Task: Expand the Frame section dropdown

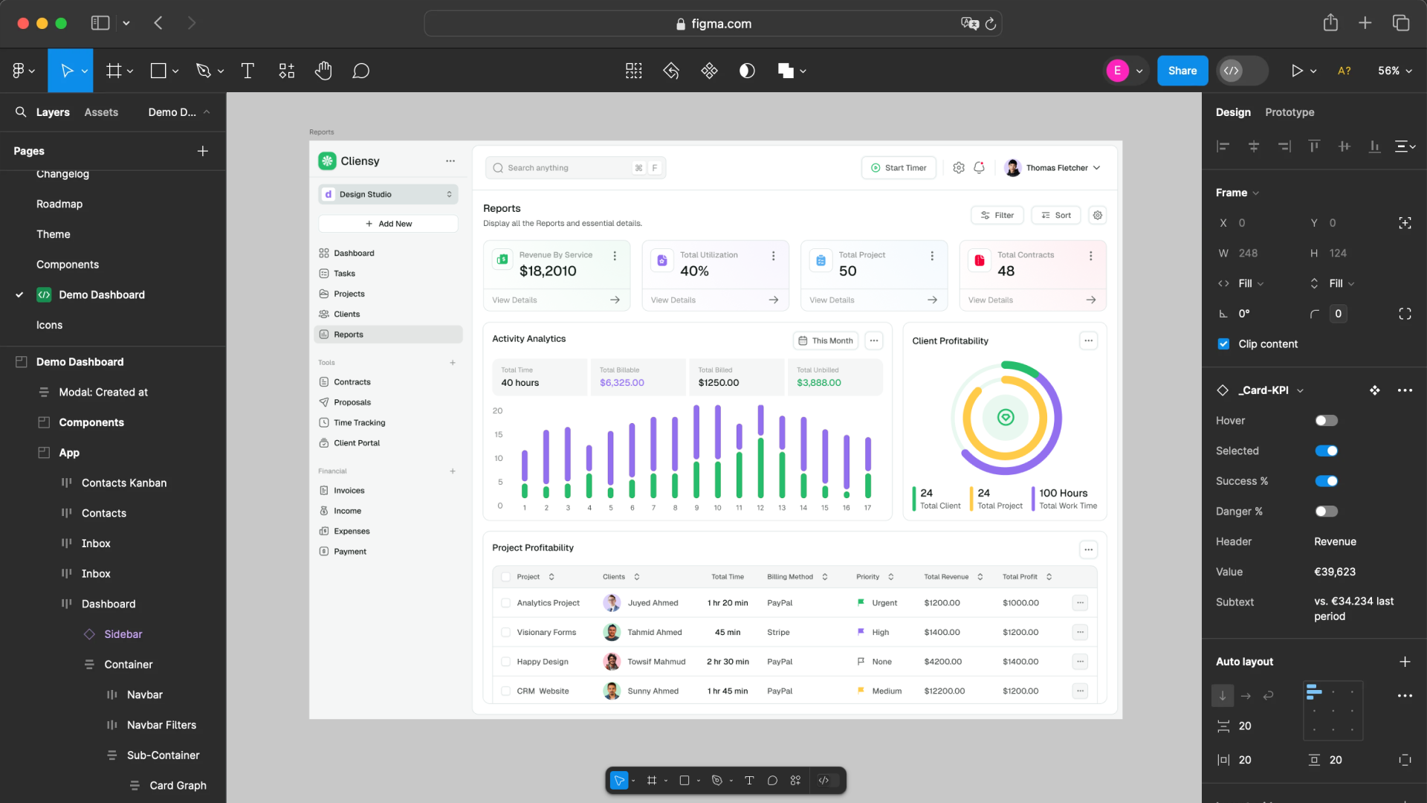Action: pos(1255,193)
